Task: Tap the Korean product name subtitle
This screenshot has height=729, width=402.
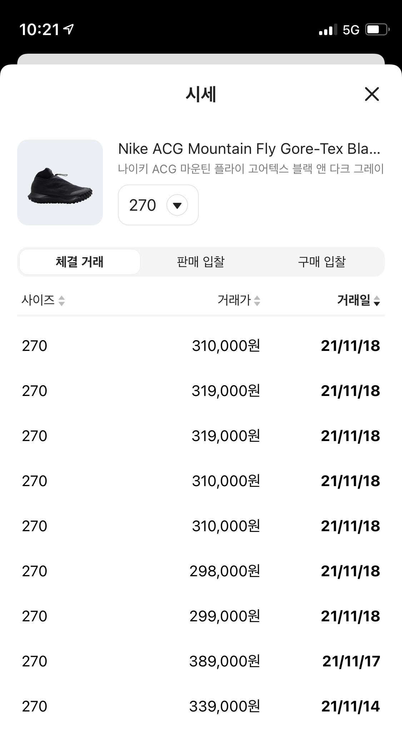Action: click(x=251, y=169)
